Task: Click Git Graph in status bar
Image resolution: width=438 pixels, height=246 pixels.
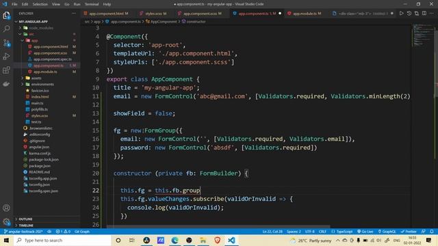Action: coord(82,232)
